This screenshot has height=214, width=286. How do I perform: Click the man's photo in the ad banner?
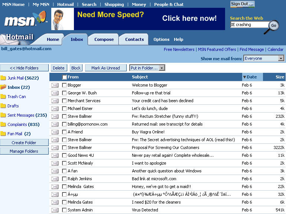[62, 19]
